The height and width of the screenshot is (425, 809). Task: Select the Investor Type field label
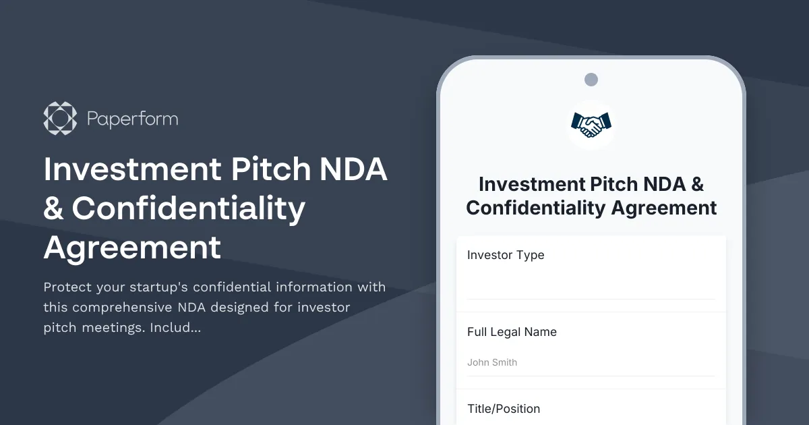(x=506, y=255)
